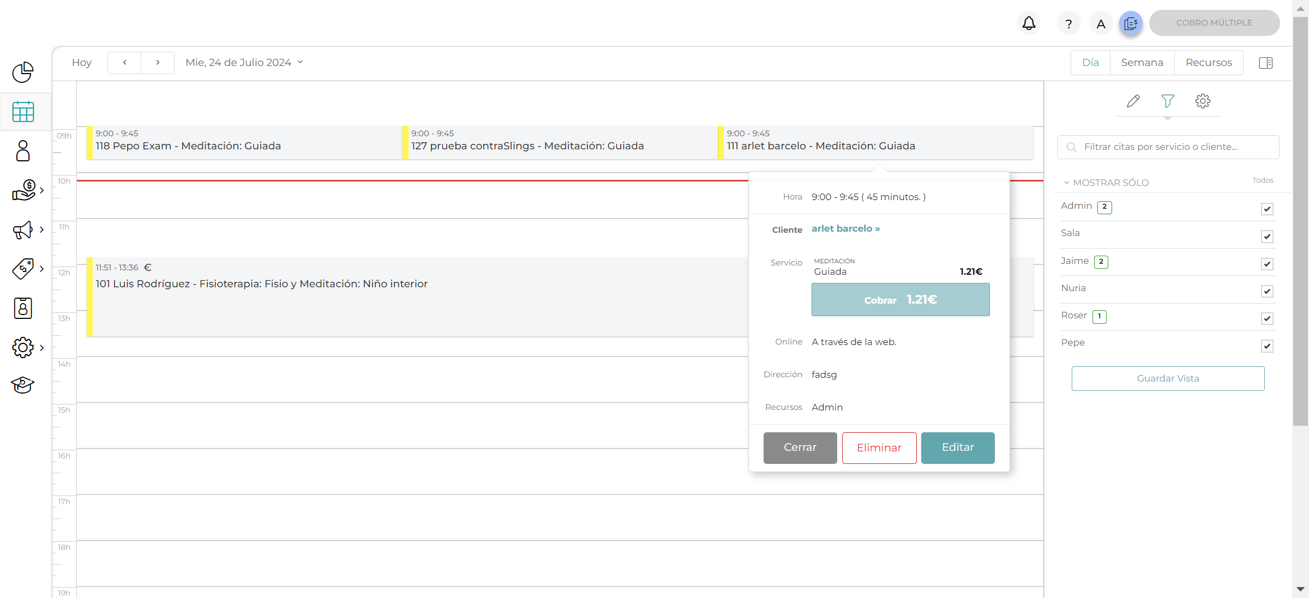Click the page vertical scrollbar thumb
Screen dimensions: 1309x598
tap(1301, 221)
